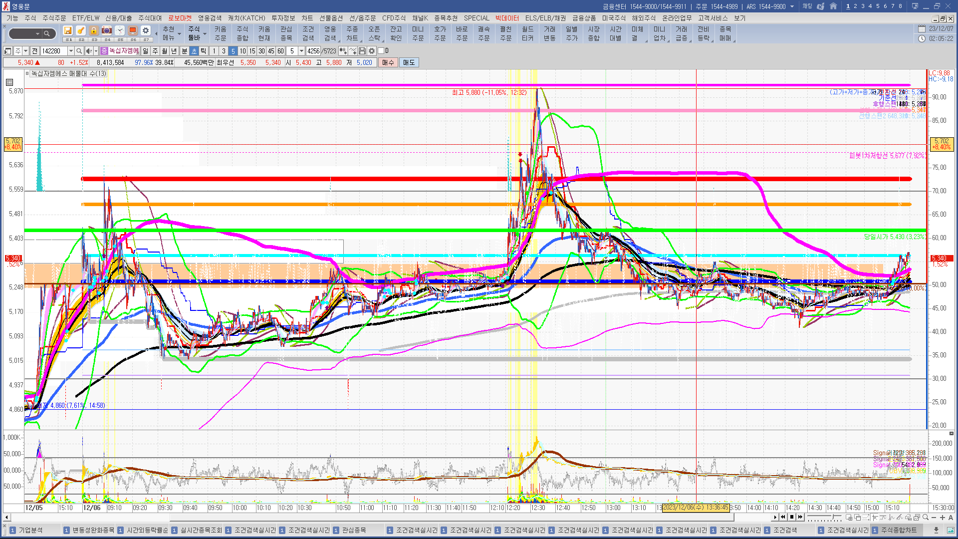Screen dimensions: 958x539
Task: Switch to the 일 (daily) period
Action: (x=145, y=51)
